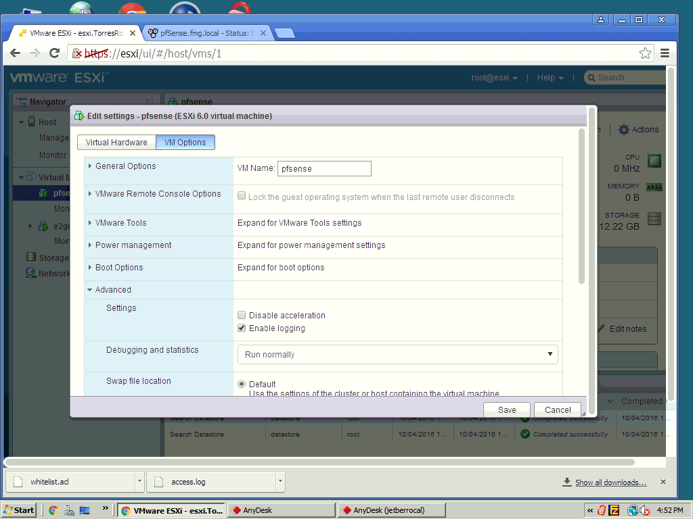
Task: Enable lock guest OS on disconnect
Action: pos(242,195)
